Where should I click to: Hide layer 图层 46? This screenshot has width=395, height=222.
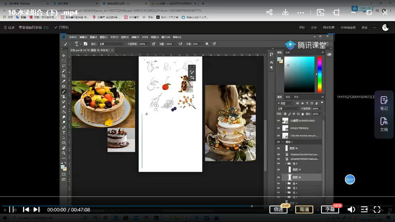(278, 148)
